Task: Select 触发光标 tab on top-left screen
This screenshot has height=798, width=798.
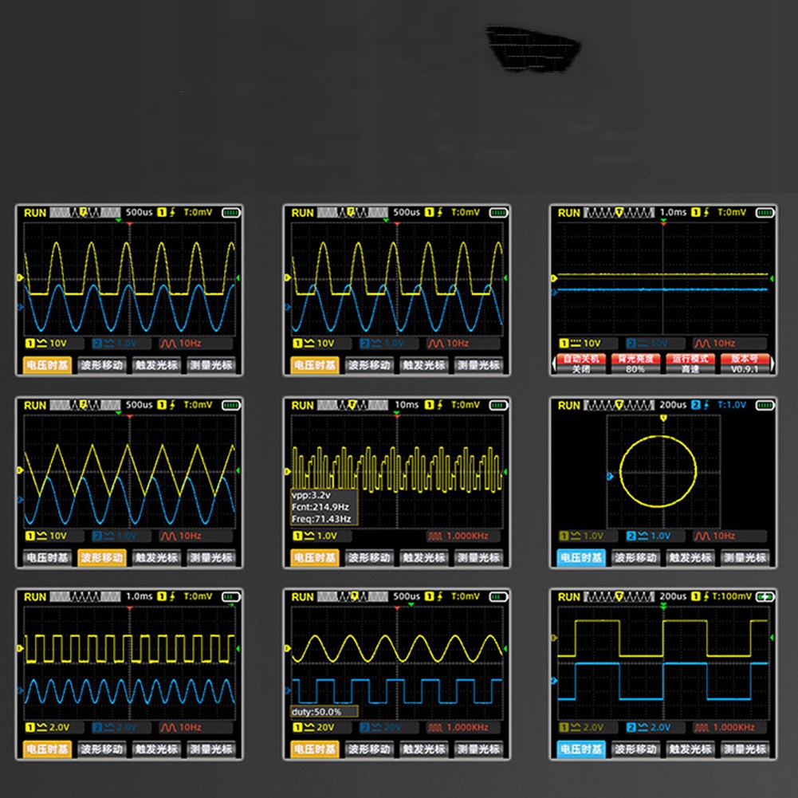Action: pos(156,365)
